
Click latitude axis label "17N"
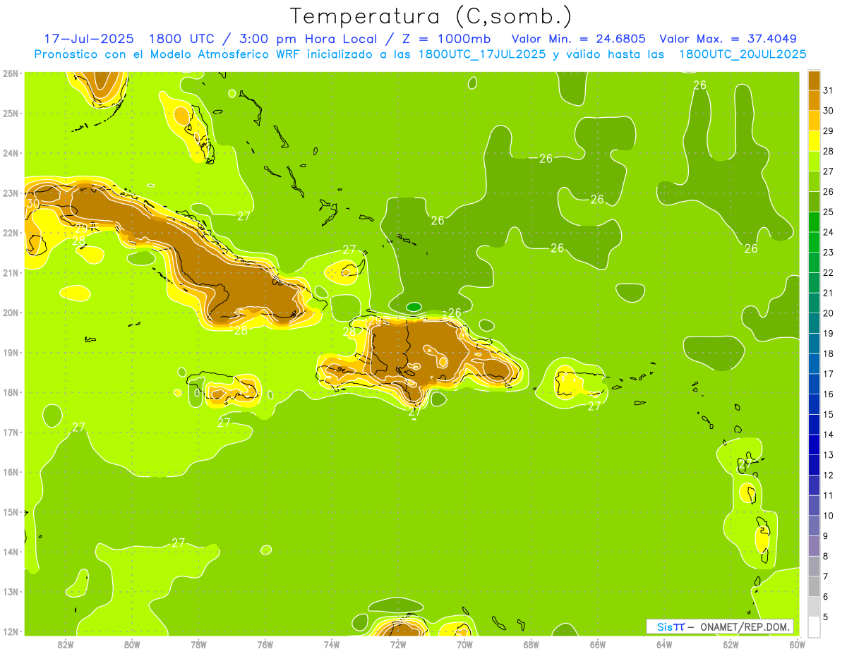pos(11,432)
